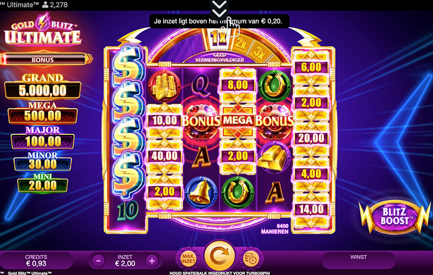Screen dimensions: 433x275
Task: Select the 1x multiplier segment
Action: pos(218,37)
